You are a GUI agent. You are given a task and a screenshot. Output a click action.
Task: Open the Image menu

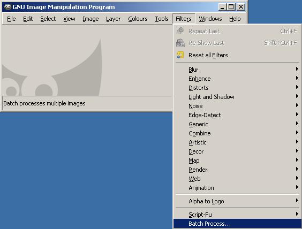tap(90, 19)
